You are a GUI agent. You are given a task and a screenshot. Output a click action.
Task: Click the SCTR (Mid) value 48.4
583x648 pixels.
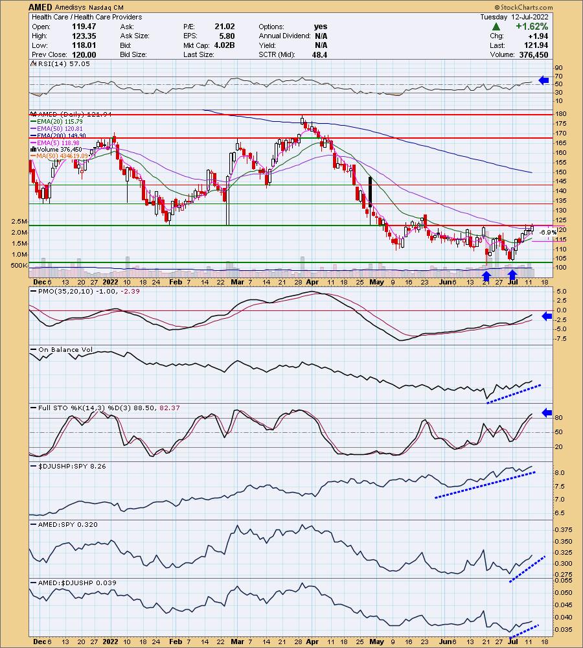point(319,55)
